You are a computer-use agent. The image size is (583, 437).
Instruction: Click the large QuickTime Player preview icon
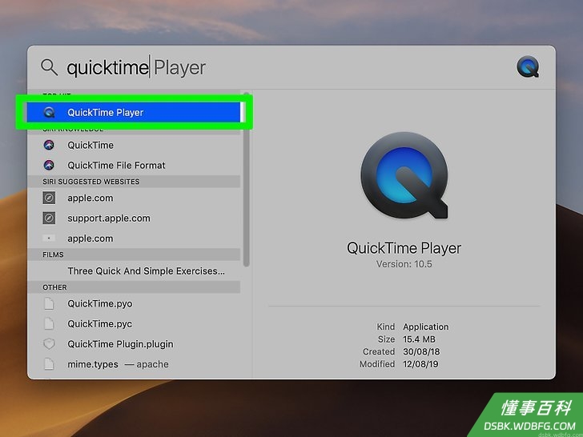click(x=404, y=175)
